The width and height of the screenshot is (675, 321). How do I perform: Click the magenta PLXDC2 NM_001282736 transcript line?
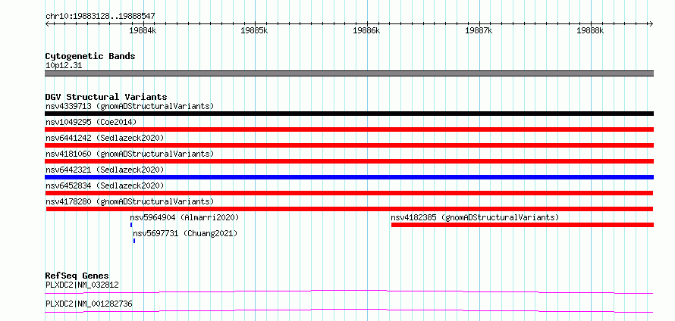(349, 310)
